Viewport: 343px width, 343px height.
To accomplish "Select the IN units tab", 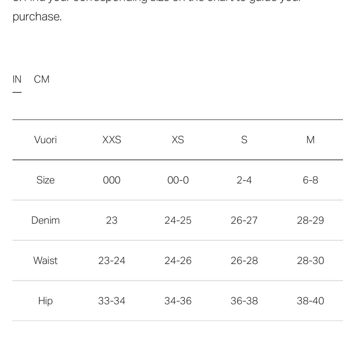I will (17, 79).
